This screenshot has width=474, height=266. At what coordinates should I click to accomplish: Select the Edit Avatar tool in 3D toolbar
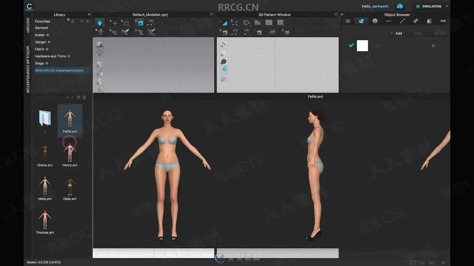pos(100,32)
